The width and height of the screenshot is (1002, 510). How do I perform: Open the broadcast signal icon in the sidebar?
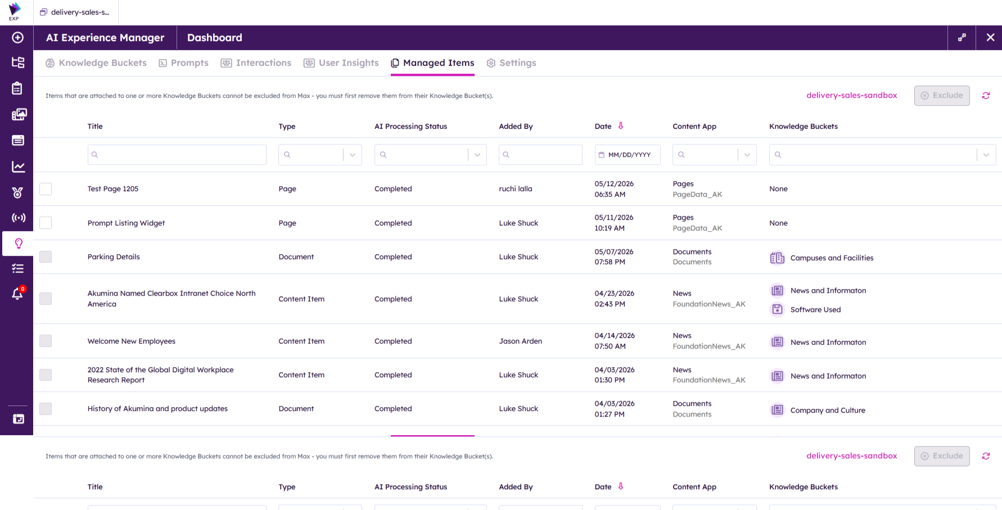(x=19, y=218)
